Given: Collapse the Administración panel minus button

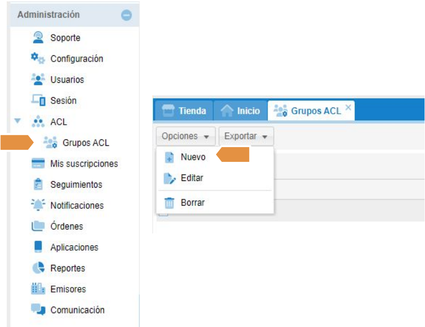Looking at the screenshot, I should click(127, 15).
